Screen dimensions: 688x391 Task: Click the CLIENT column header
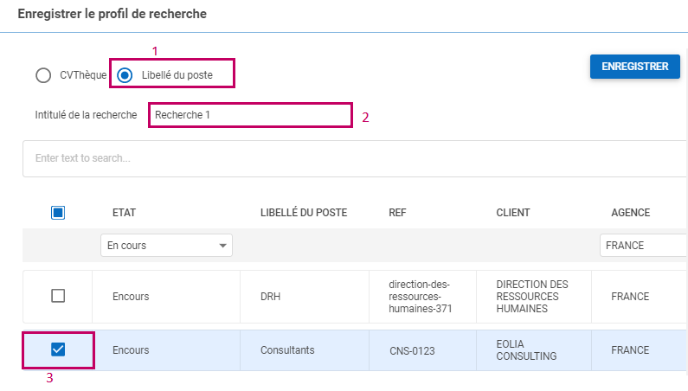512,213
